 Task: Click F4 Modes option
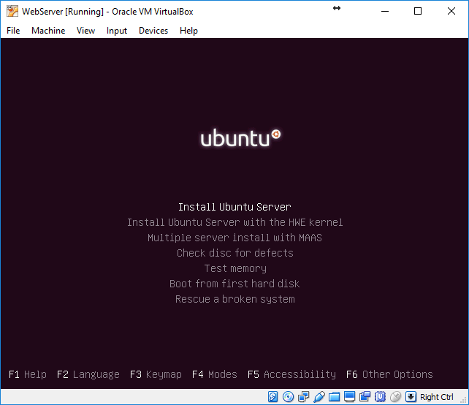coord(215,374)
